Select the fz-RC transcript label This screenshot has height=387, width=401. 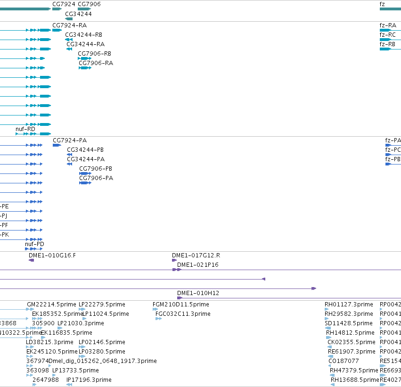pos(388,35)
